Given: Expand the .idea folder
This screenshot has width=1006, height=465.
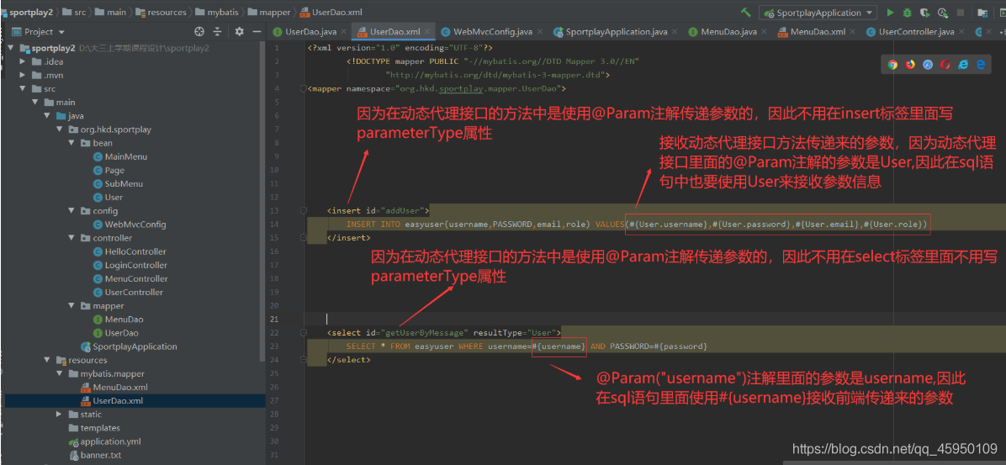Looking at the screenshot, I should tap(23, 61).
